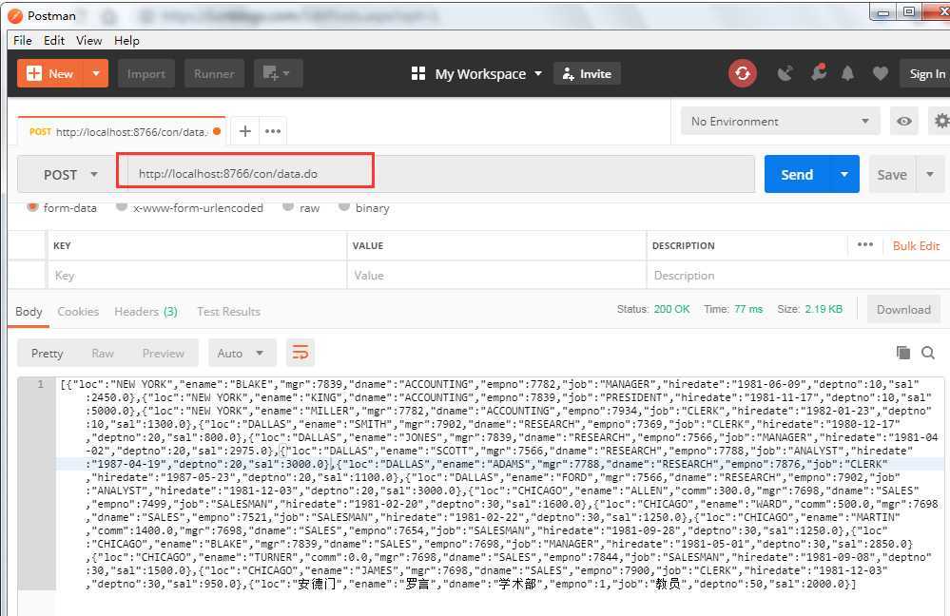Toggle line wrap in response body

click(x=301, y=353)
